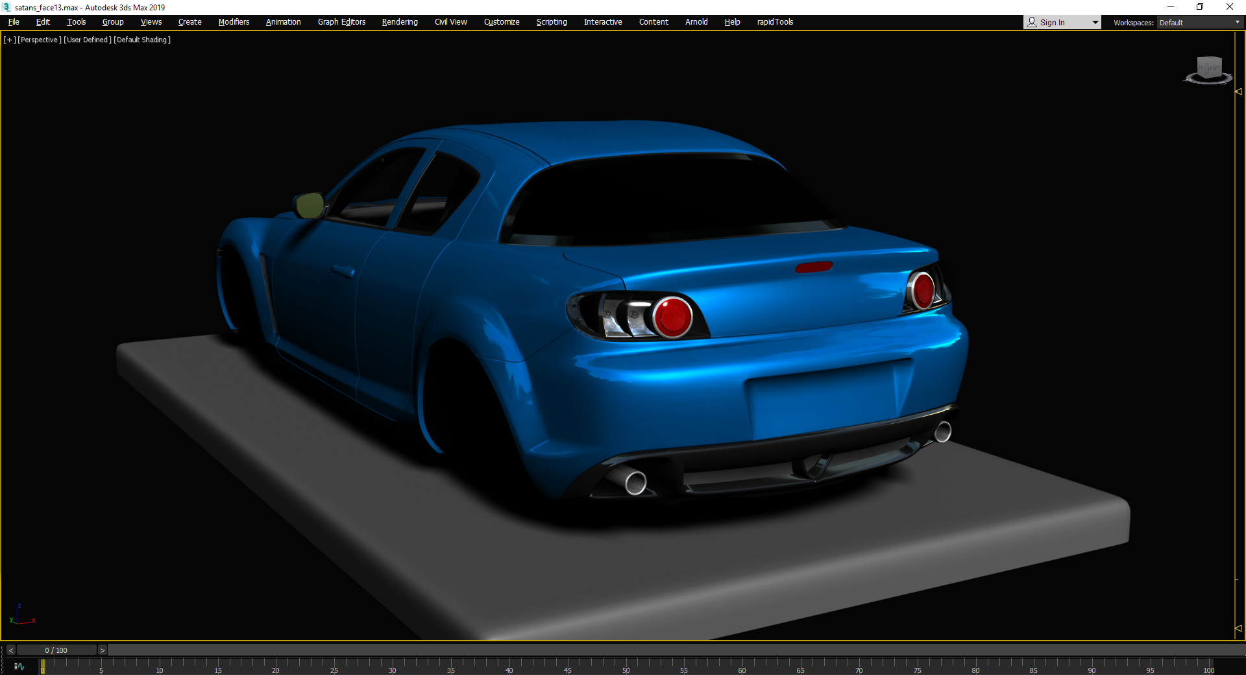Open the [Default Shading] viewport label menu

click(142, 40)
